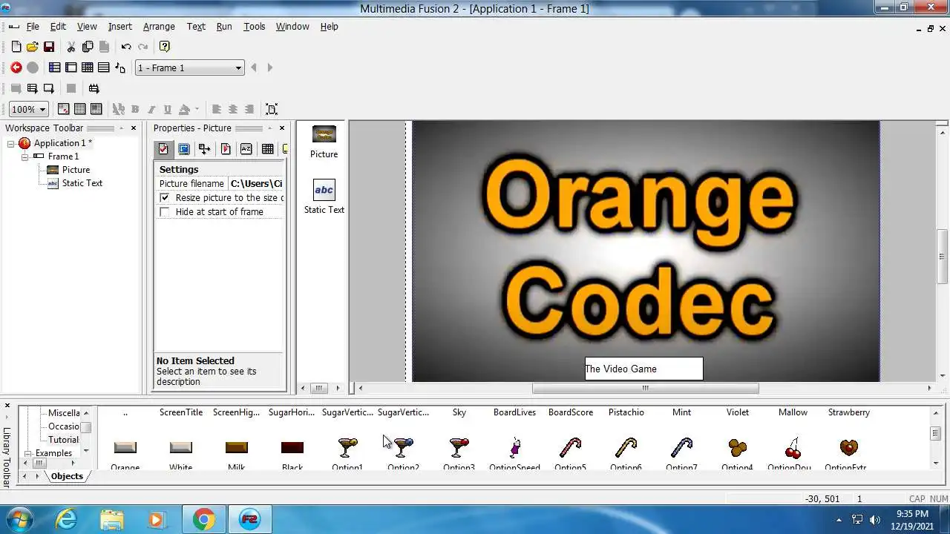Create a new application with New icon
Image resolution: width=950 pixels, height=534 pixels.
(16, 47)
